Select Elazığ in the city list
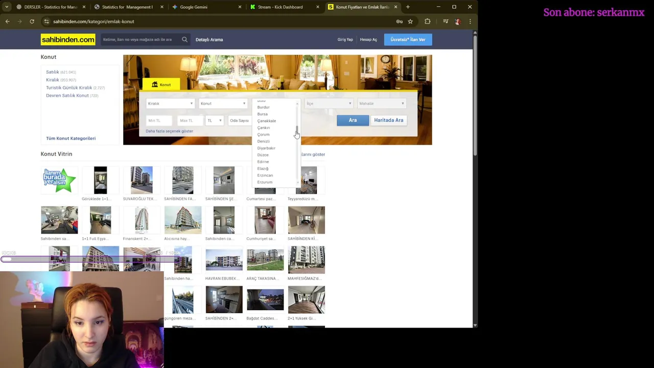The image size is (654, 368). click(263, 169)
